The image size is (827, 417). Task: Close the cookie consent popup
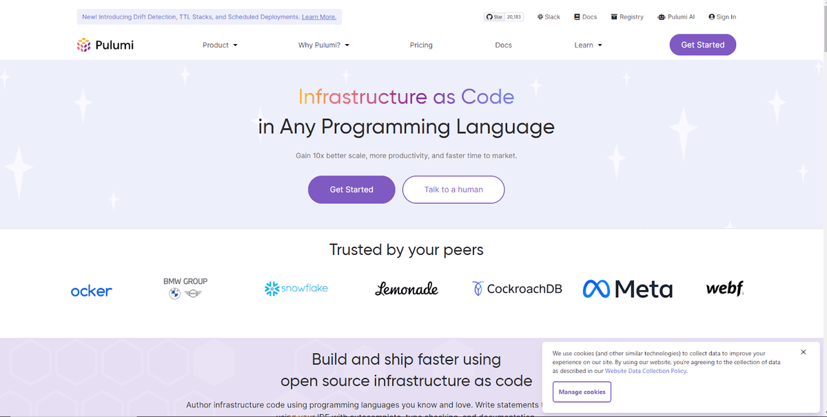(804, 352)
